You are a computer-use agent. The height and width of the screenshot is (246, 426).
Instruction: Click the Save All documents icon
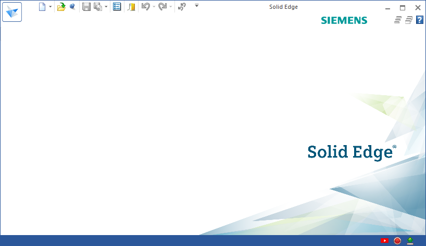[x=98, y=7]
